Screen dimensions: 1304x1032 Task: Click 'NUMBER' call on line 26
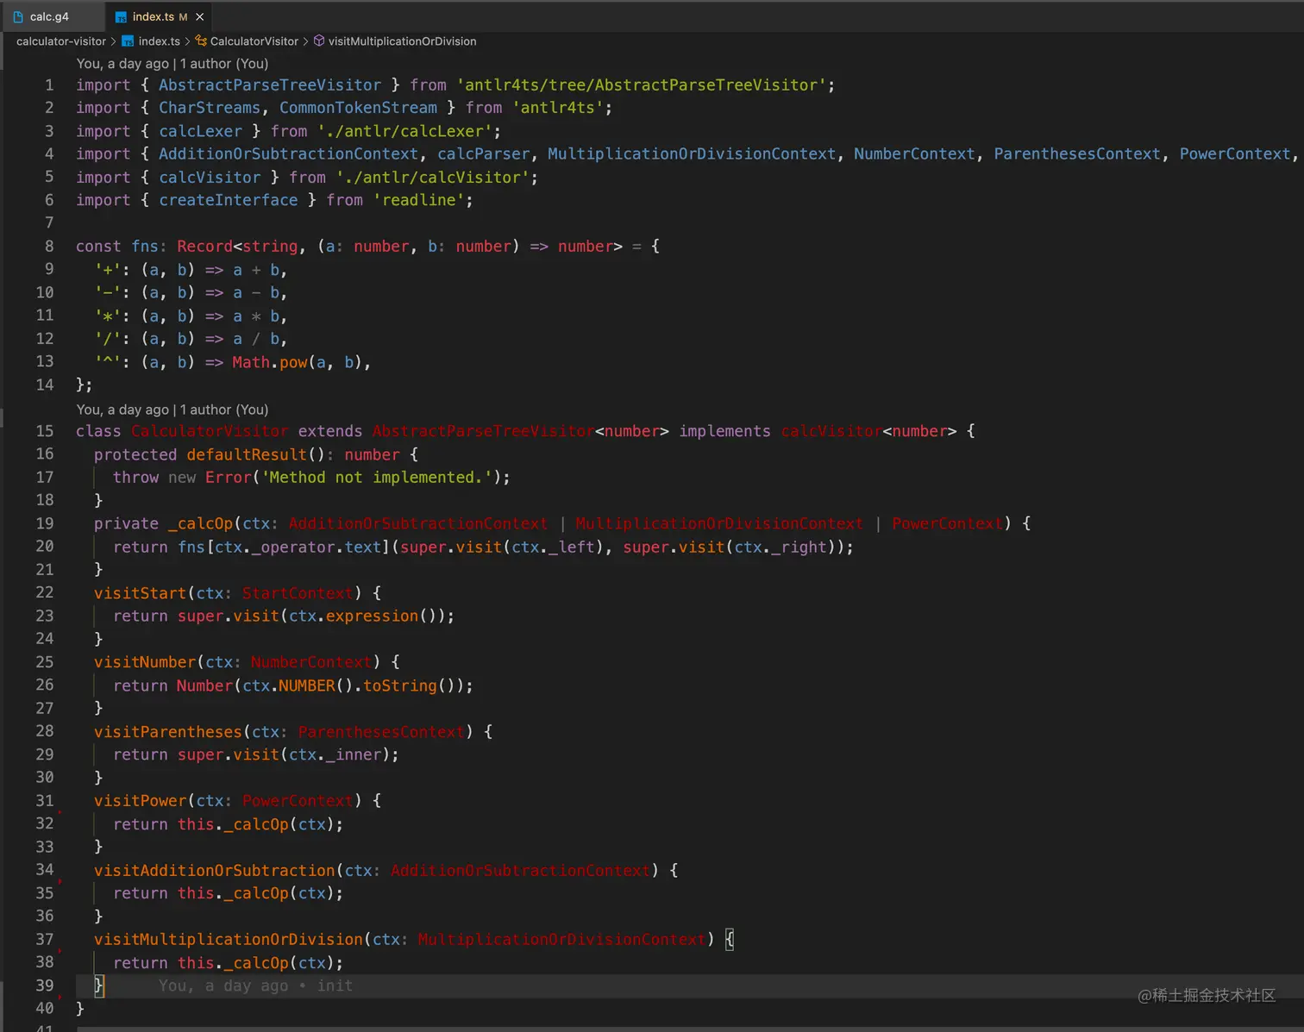307,685
